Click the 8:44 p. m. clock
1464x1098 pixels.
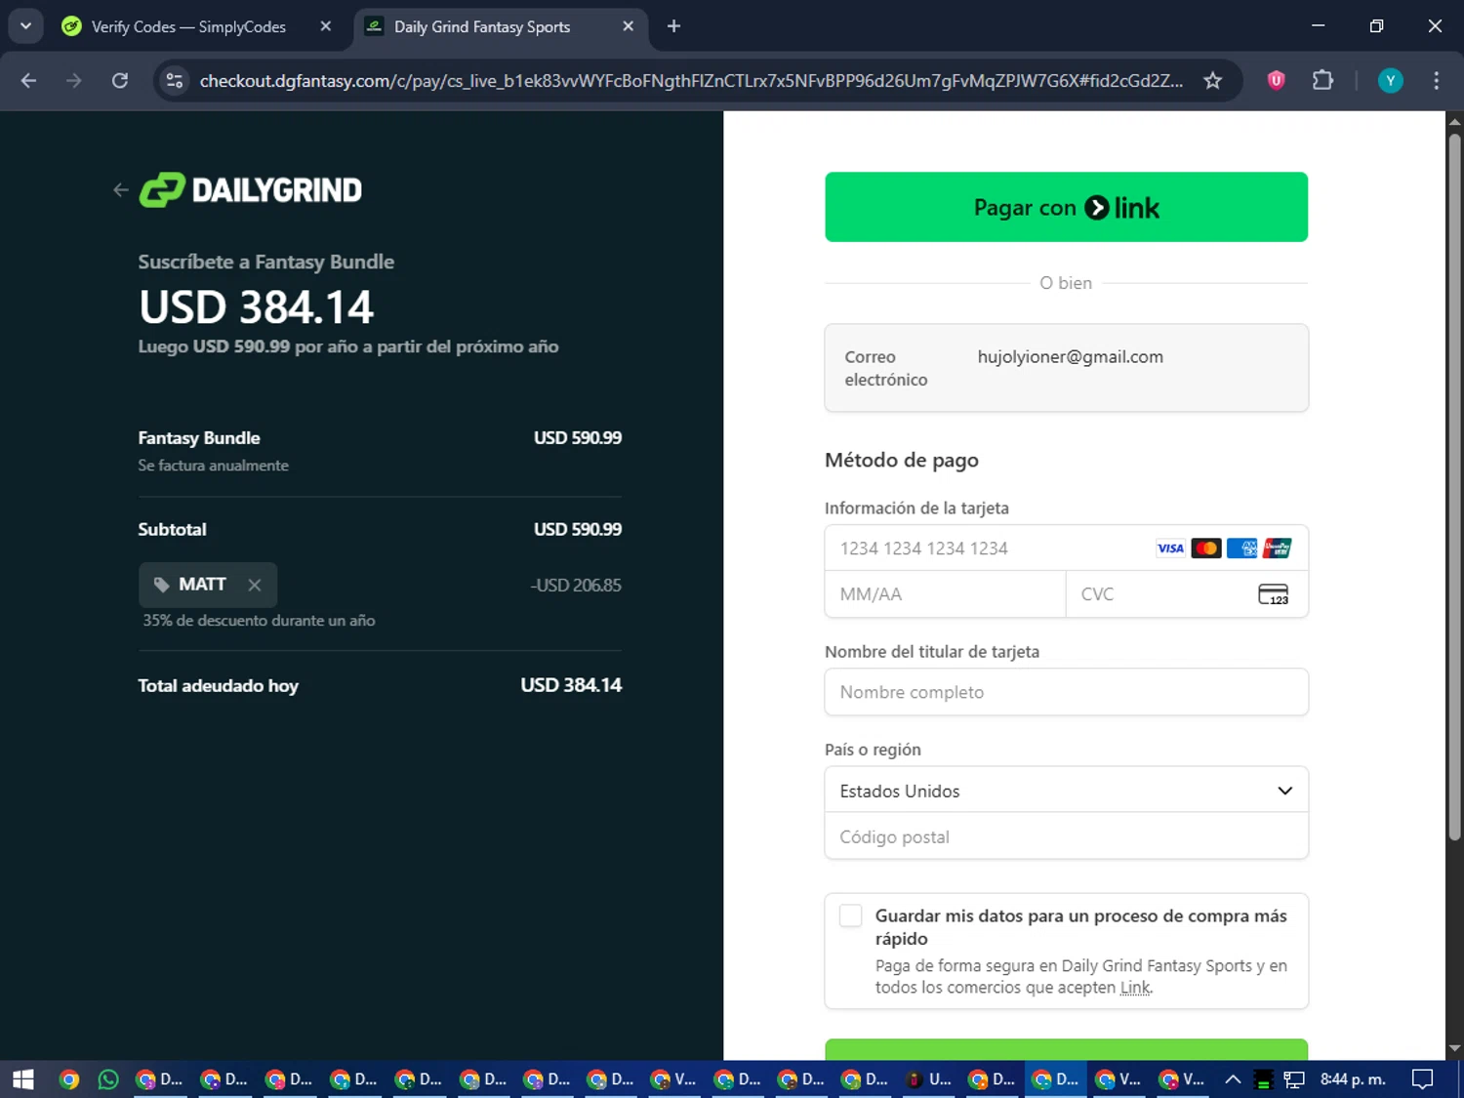[1353, 1079]
